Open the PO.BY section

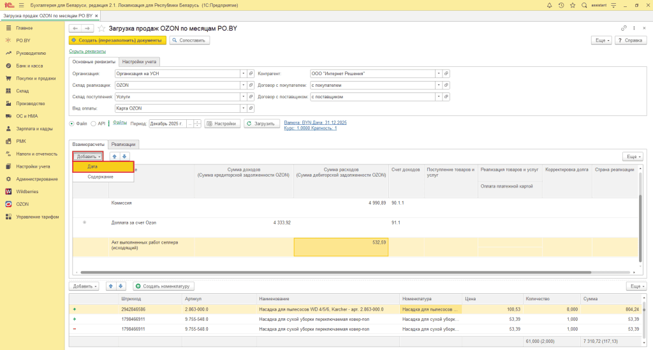[x=23, y=40]
